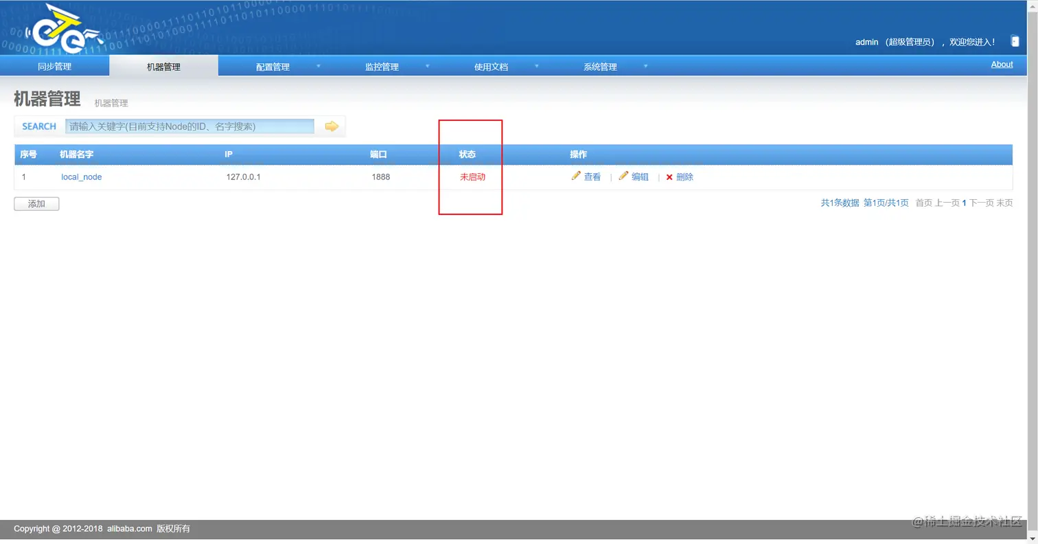Open the About link

[x=1002, y=65]
